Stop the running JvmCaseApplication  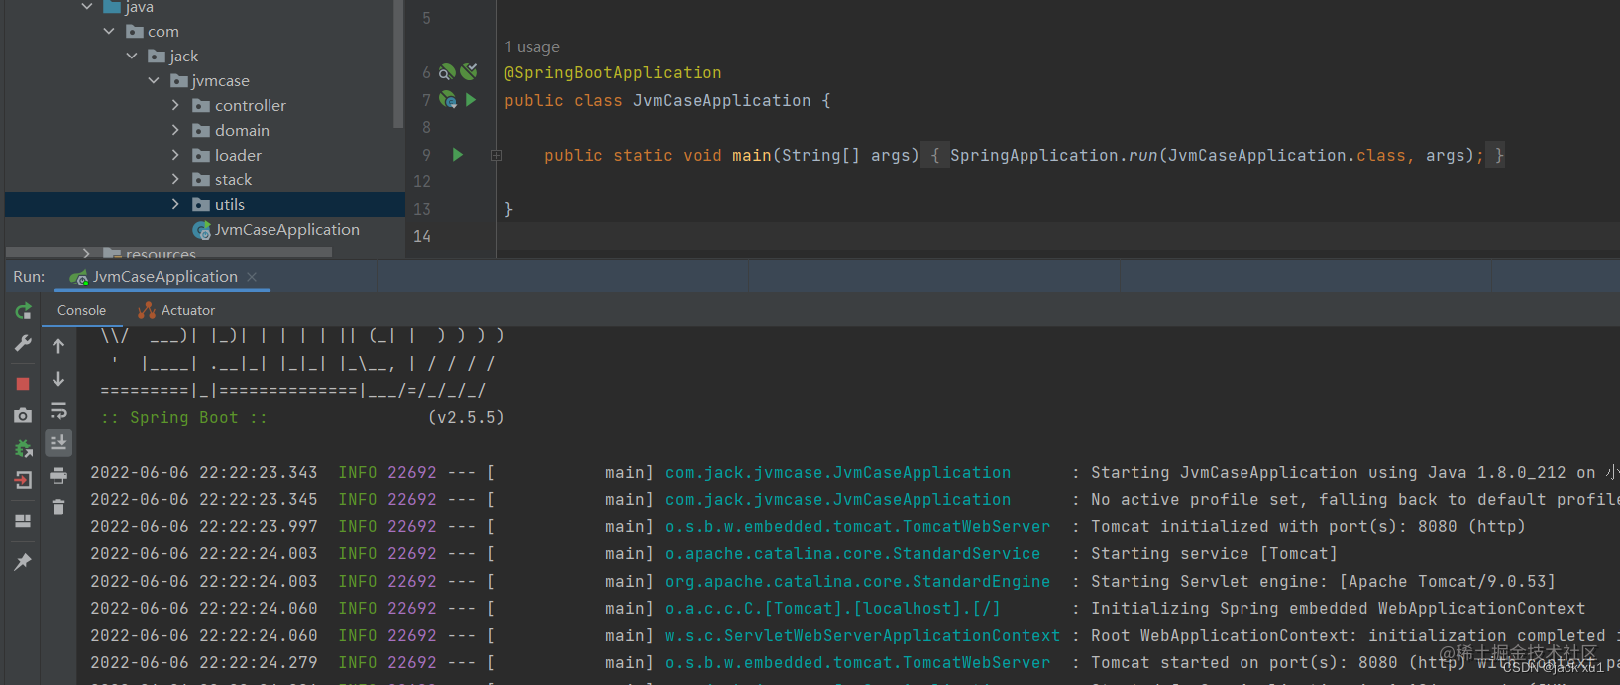coord(23,384)
